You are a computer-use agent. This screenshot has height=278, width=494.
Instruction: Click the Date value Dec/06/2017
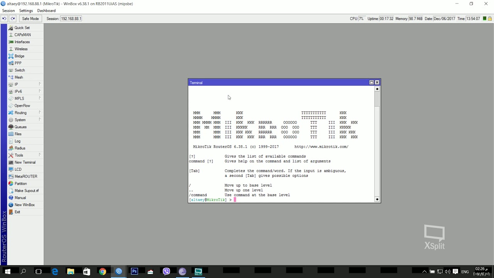444,19
